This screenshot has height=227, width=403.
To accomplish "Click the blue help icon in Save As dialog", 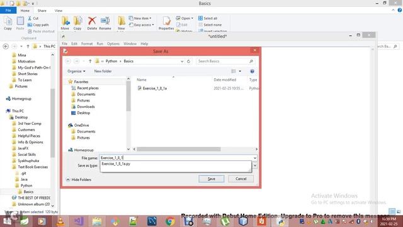I will pyautogui.click(x=252, y=71).
